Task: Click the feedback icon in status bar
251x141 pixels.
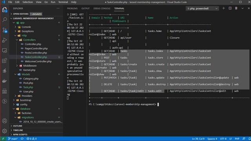Action: pos(244,139)
